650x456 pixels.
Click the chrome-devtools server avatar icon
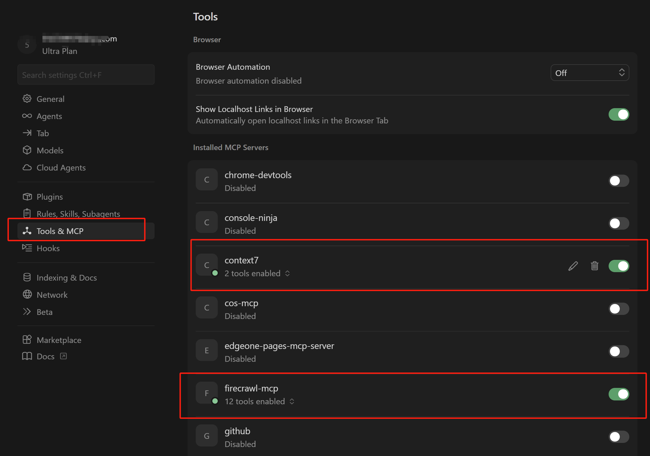tap(207, 180)
